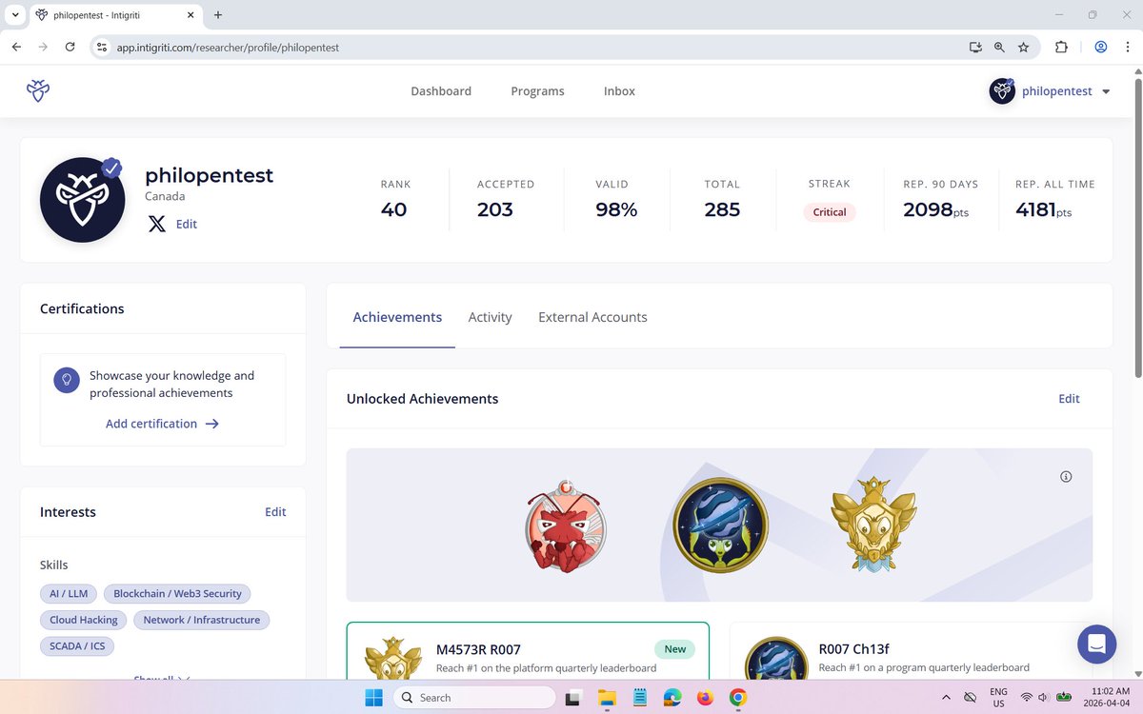1143x714 pixels.
Task: Launch Firefox from the taskbar
Action: (705, 698)
